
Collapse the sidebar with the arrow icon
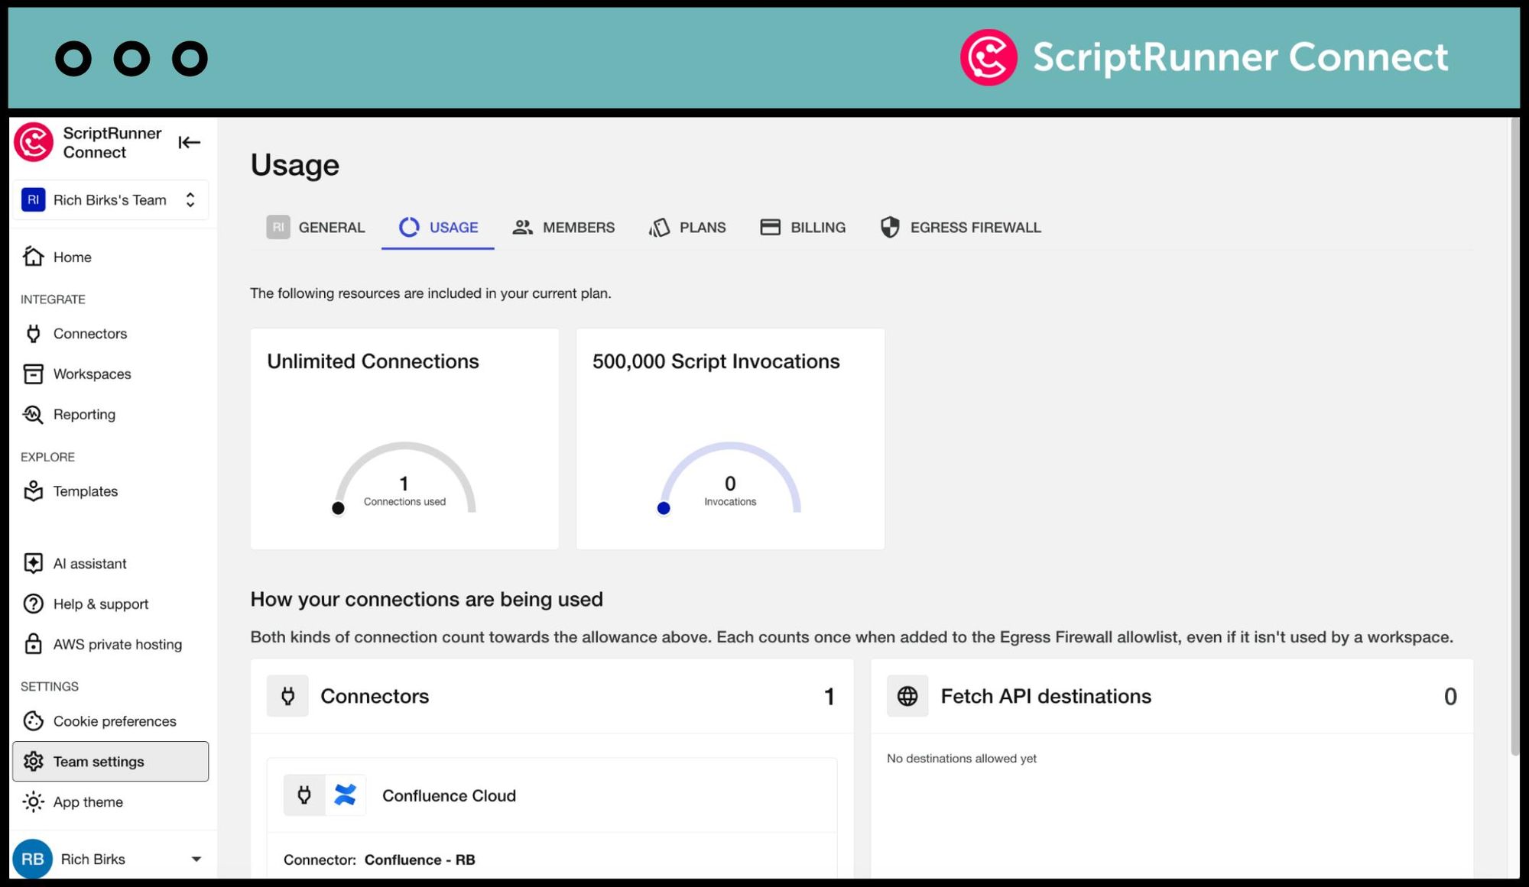click(189, 143)
